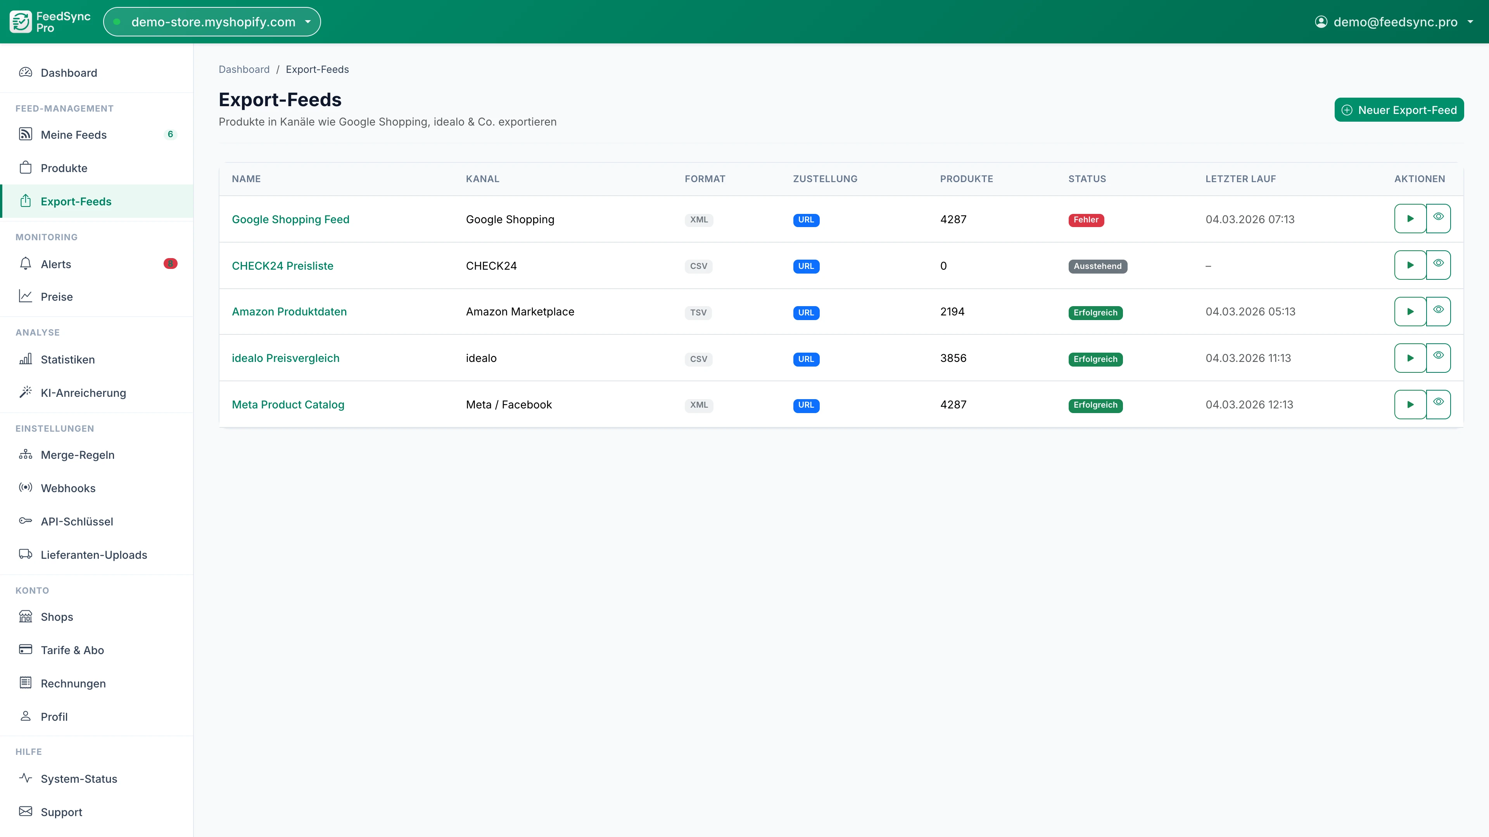Click the FeedSync Pro logo

click(x=21, y=21)
